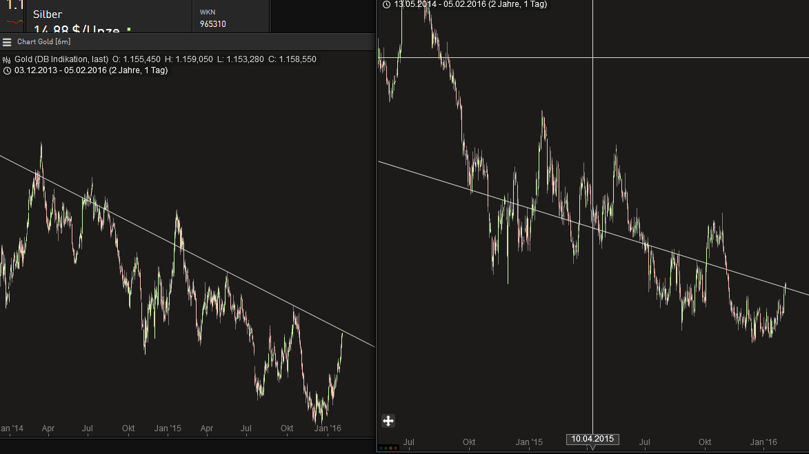Click the candlestick series icon beside Gold indication

(6, 59)
